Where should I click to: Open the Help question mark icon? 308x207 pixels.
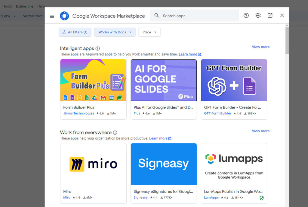(246, 16)
